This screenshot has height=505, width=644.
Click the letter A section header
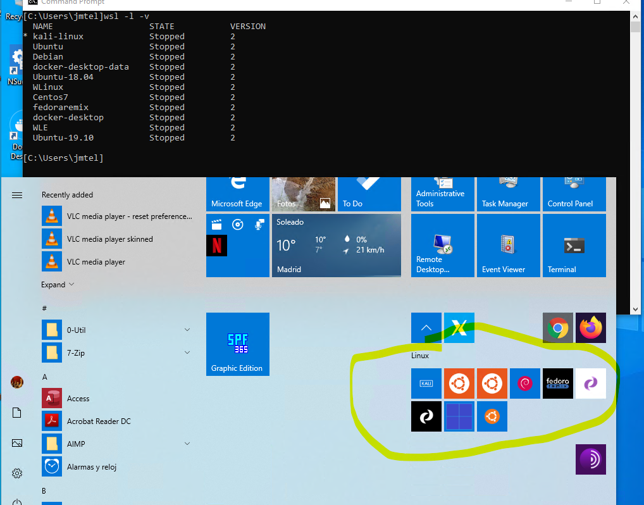45,377
